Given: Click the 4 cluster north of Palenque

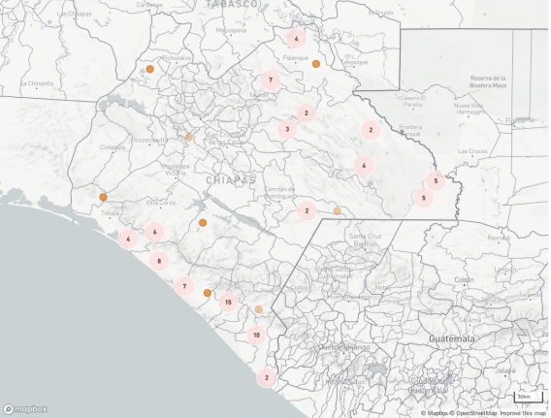Looking at the screenshot, I should 296,39.
